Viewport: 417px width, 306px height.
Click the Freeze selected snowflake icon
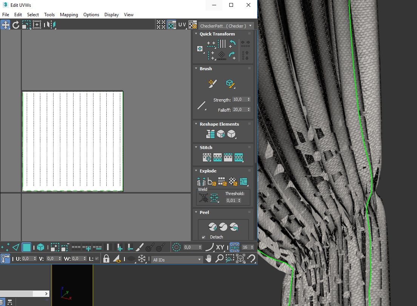tap(142, 259)
